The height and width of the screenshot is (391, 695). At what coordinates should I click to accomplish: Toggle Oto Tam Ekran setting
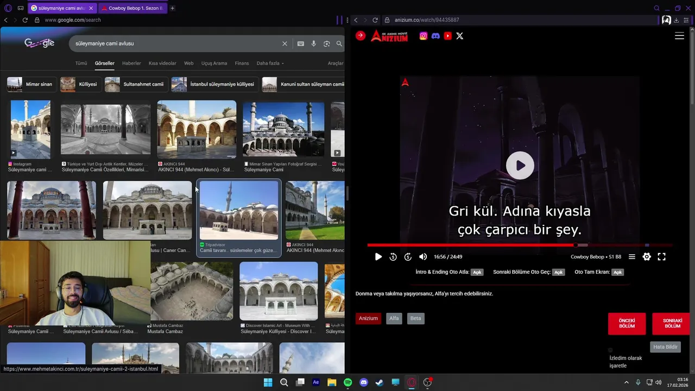[x=617, y=272]
